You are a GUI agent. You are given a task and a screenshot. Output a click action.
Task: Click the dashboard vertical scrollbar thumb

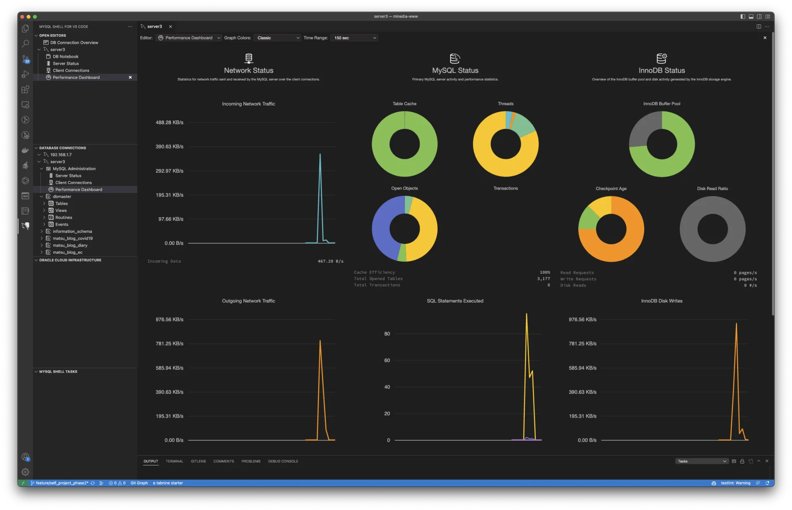click(773, 173)
